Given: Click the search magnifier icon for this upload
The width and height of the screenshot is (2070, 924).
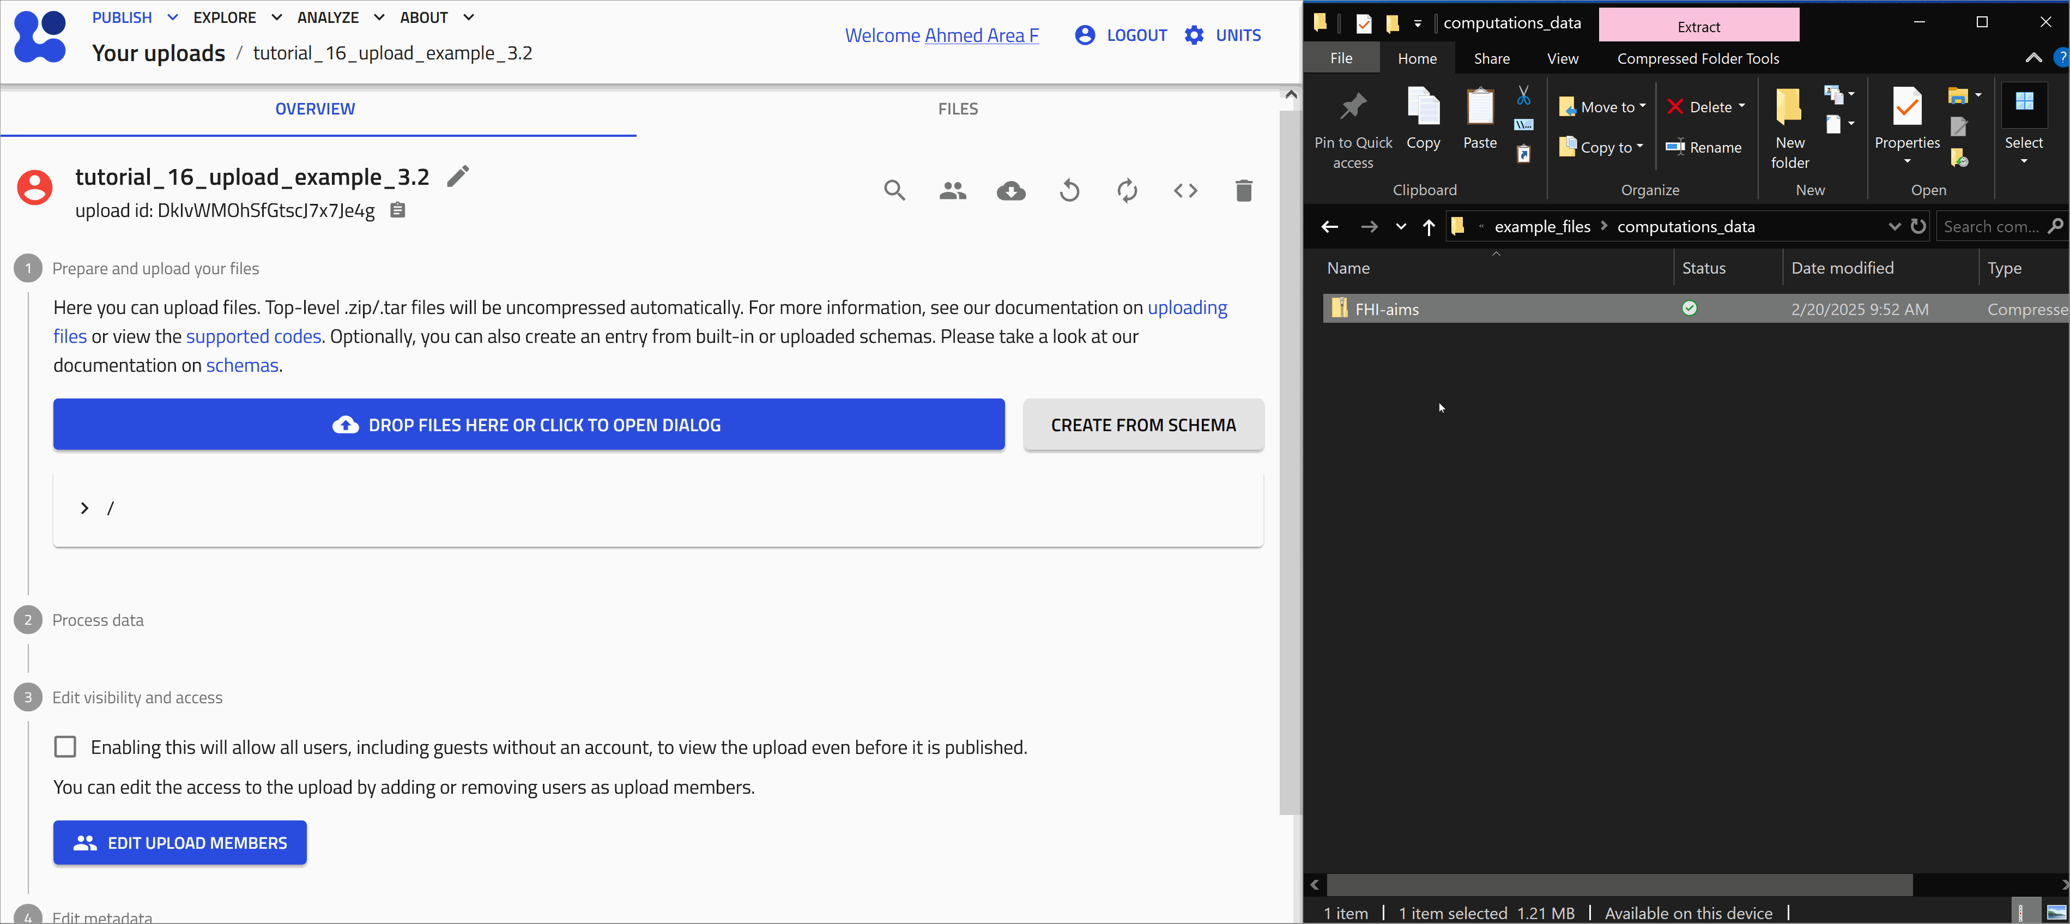Looking at the screenshot, I should click(x=894, y=191).
